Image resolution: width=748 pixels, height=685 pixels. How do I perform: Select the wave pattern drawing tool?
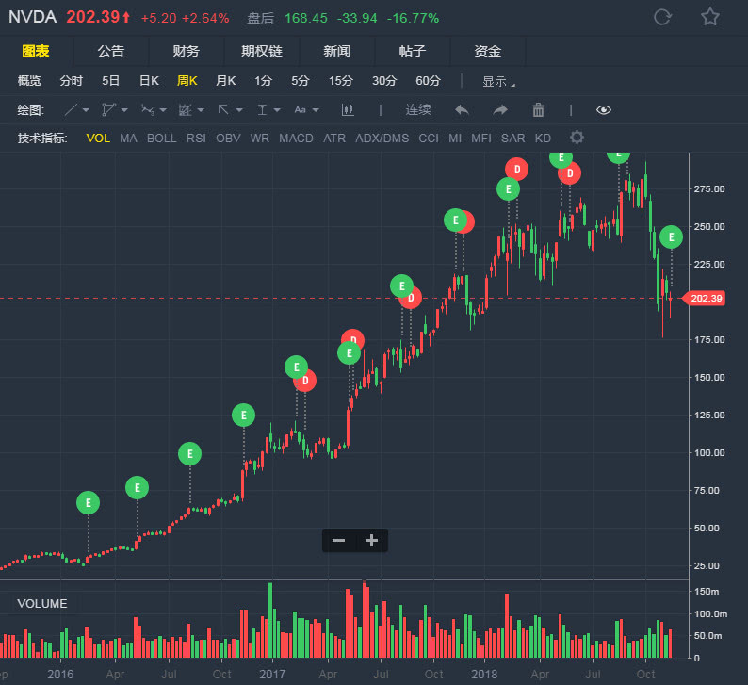coord(147,110)
